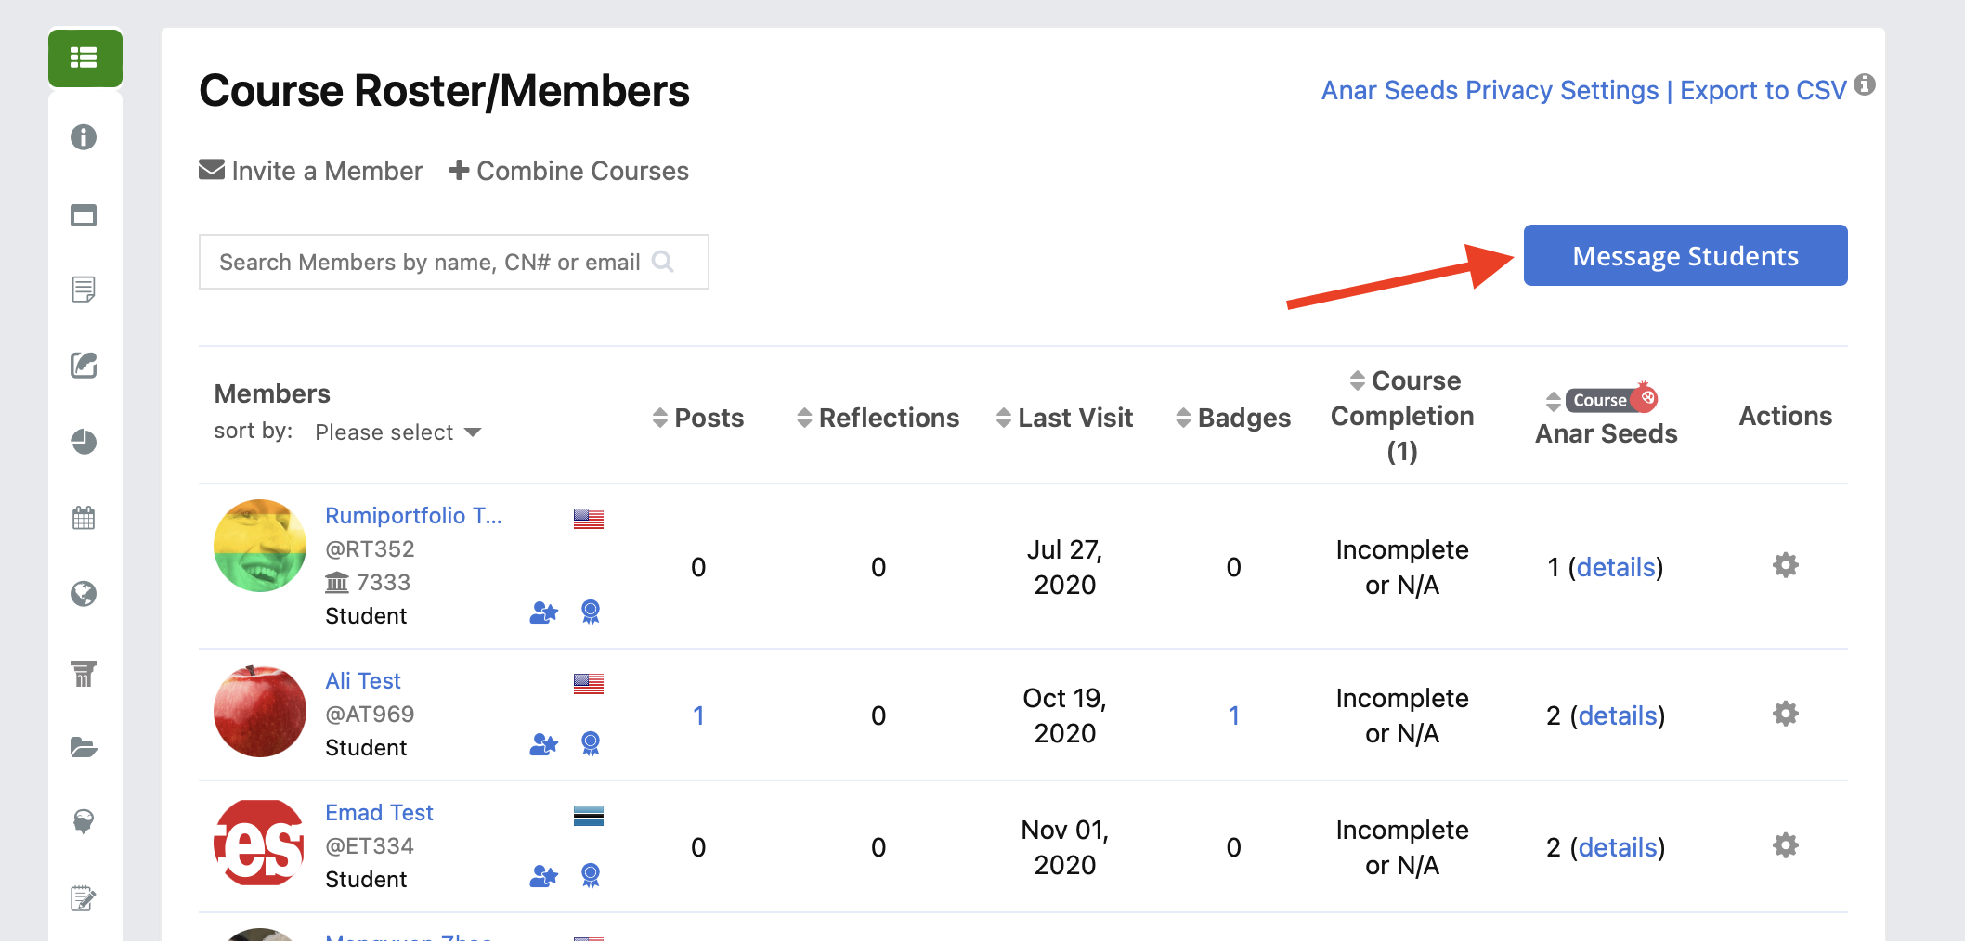The image size is (1965, 941).
Task: Sort members by Reflections column
Action: pos(878,418)
